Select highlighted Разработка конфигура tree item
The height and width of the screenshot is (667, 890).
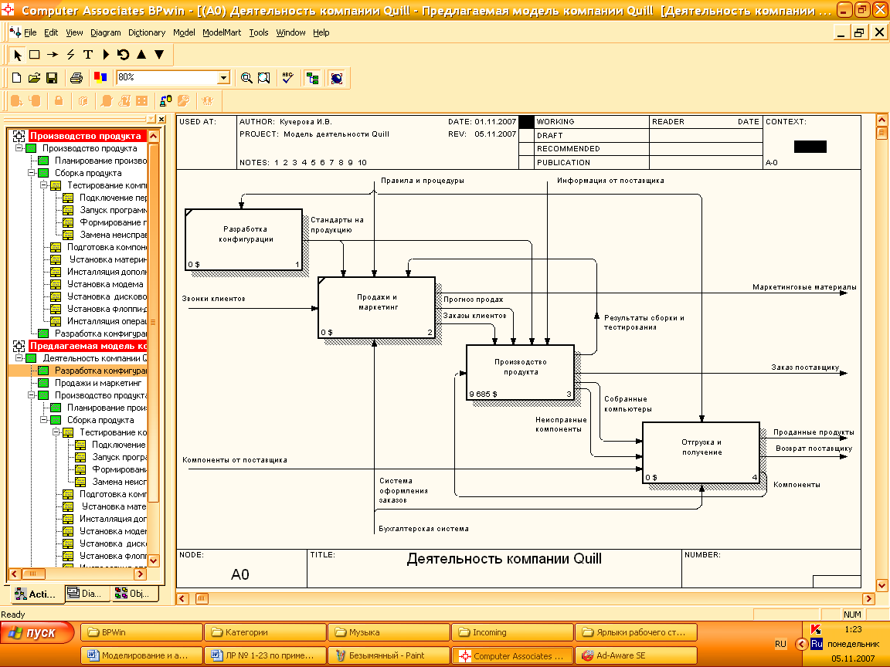(x=100, y=371)
